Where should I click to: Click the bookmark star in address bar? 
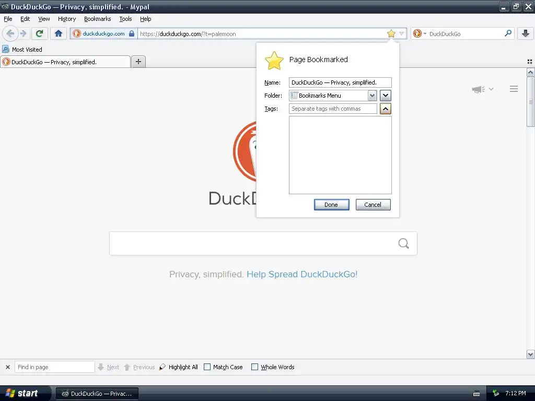click(391, 33)
